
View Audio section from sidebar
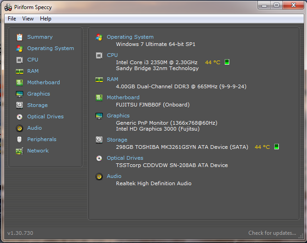point(35,128)
